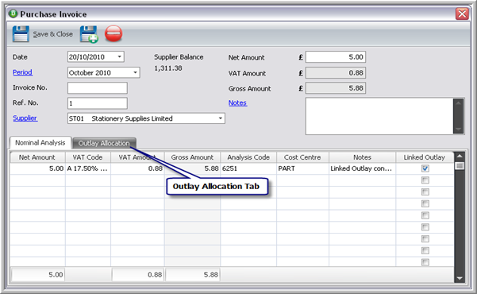Image resolution: width=477 pixels, height=294 pixels.
Task: Select the 6251 analysis code cell
Action: click(248, 168)
